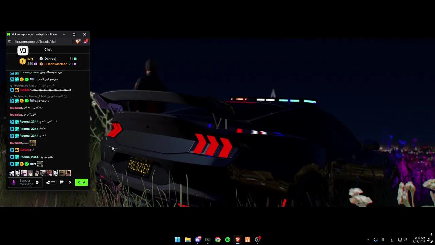
Task: Select Dahrooj in gift leaderboard
Action: coord(50,59)
